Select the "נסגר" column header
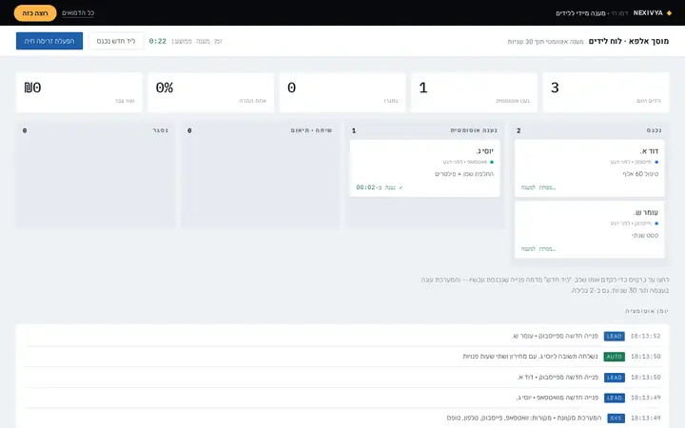The width and height of the screenshot is (685, 428). pyautogui.click(x=161, y=130)
